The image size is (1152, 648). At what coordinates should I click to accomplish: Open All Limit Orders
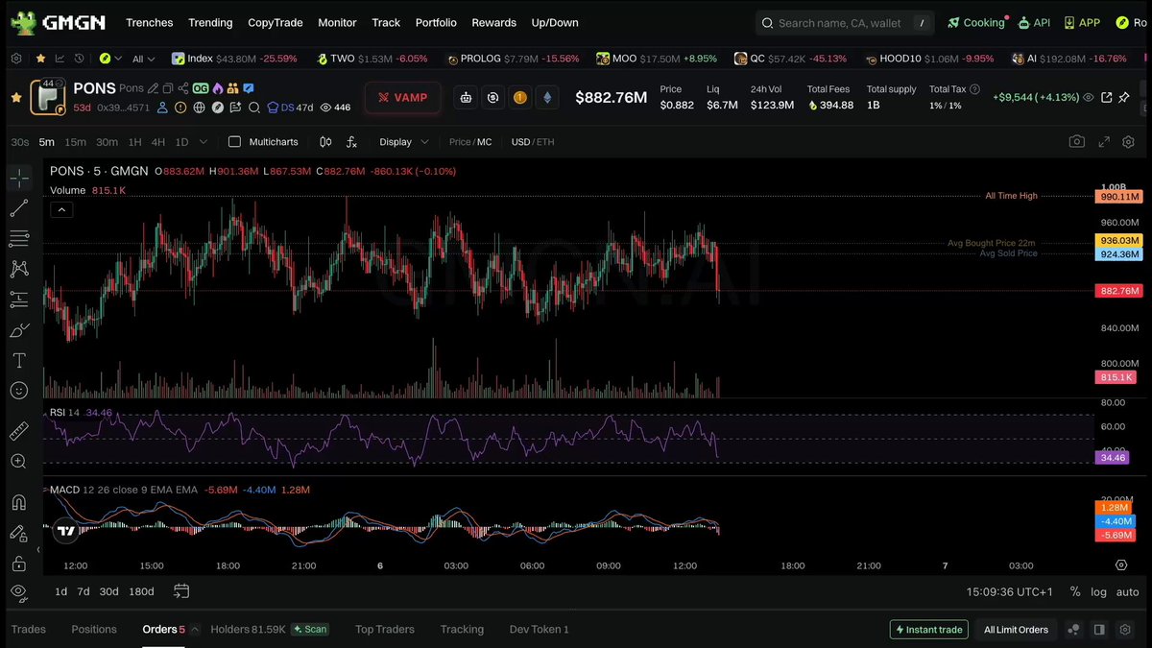1016,630
